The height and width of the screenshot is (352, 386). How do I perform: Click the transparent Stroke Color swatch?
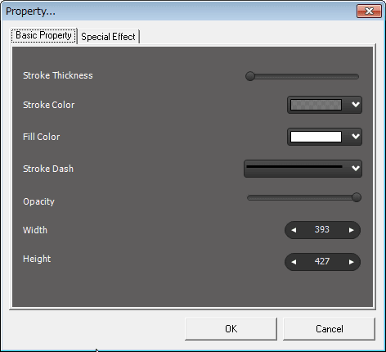click(316, 105)
